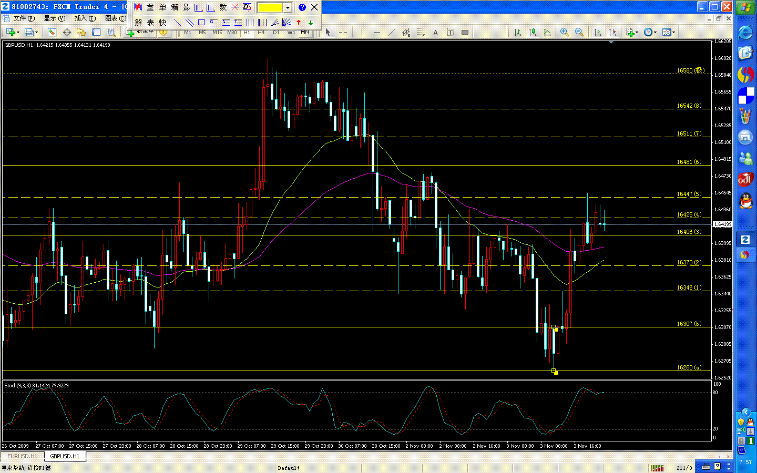Screen dimensions: 757x473
Task: Launch Internet Explorer from the side taskbar
Action: tap(745, 33)
